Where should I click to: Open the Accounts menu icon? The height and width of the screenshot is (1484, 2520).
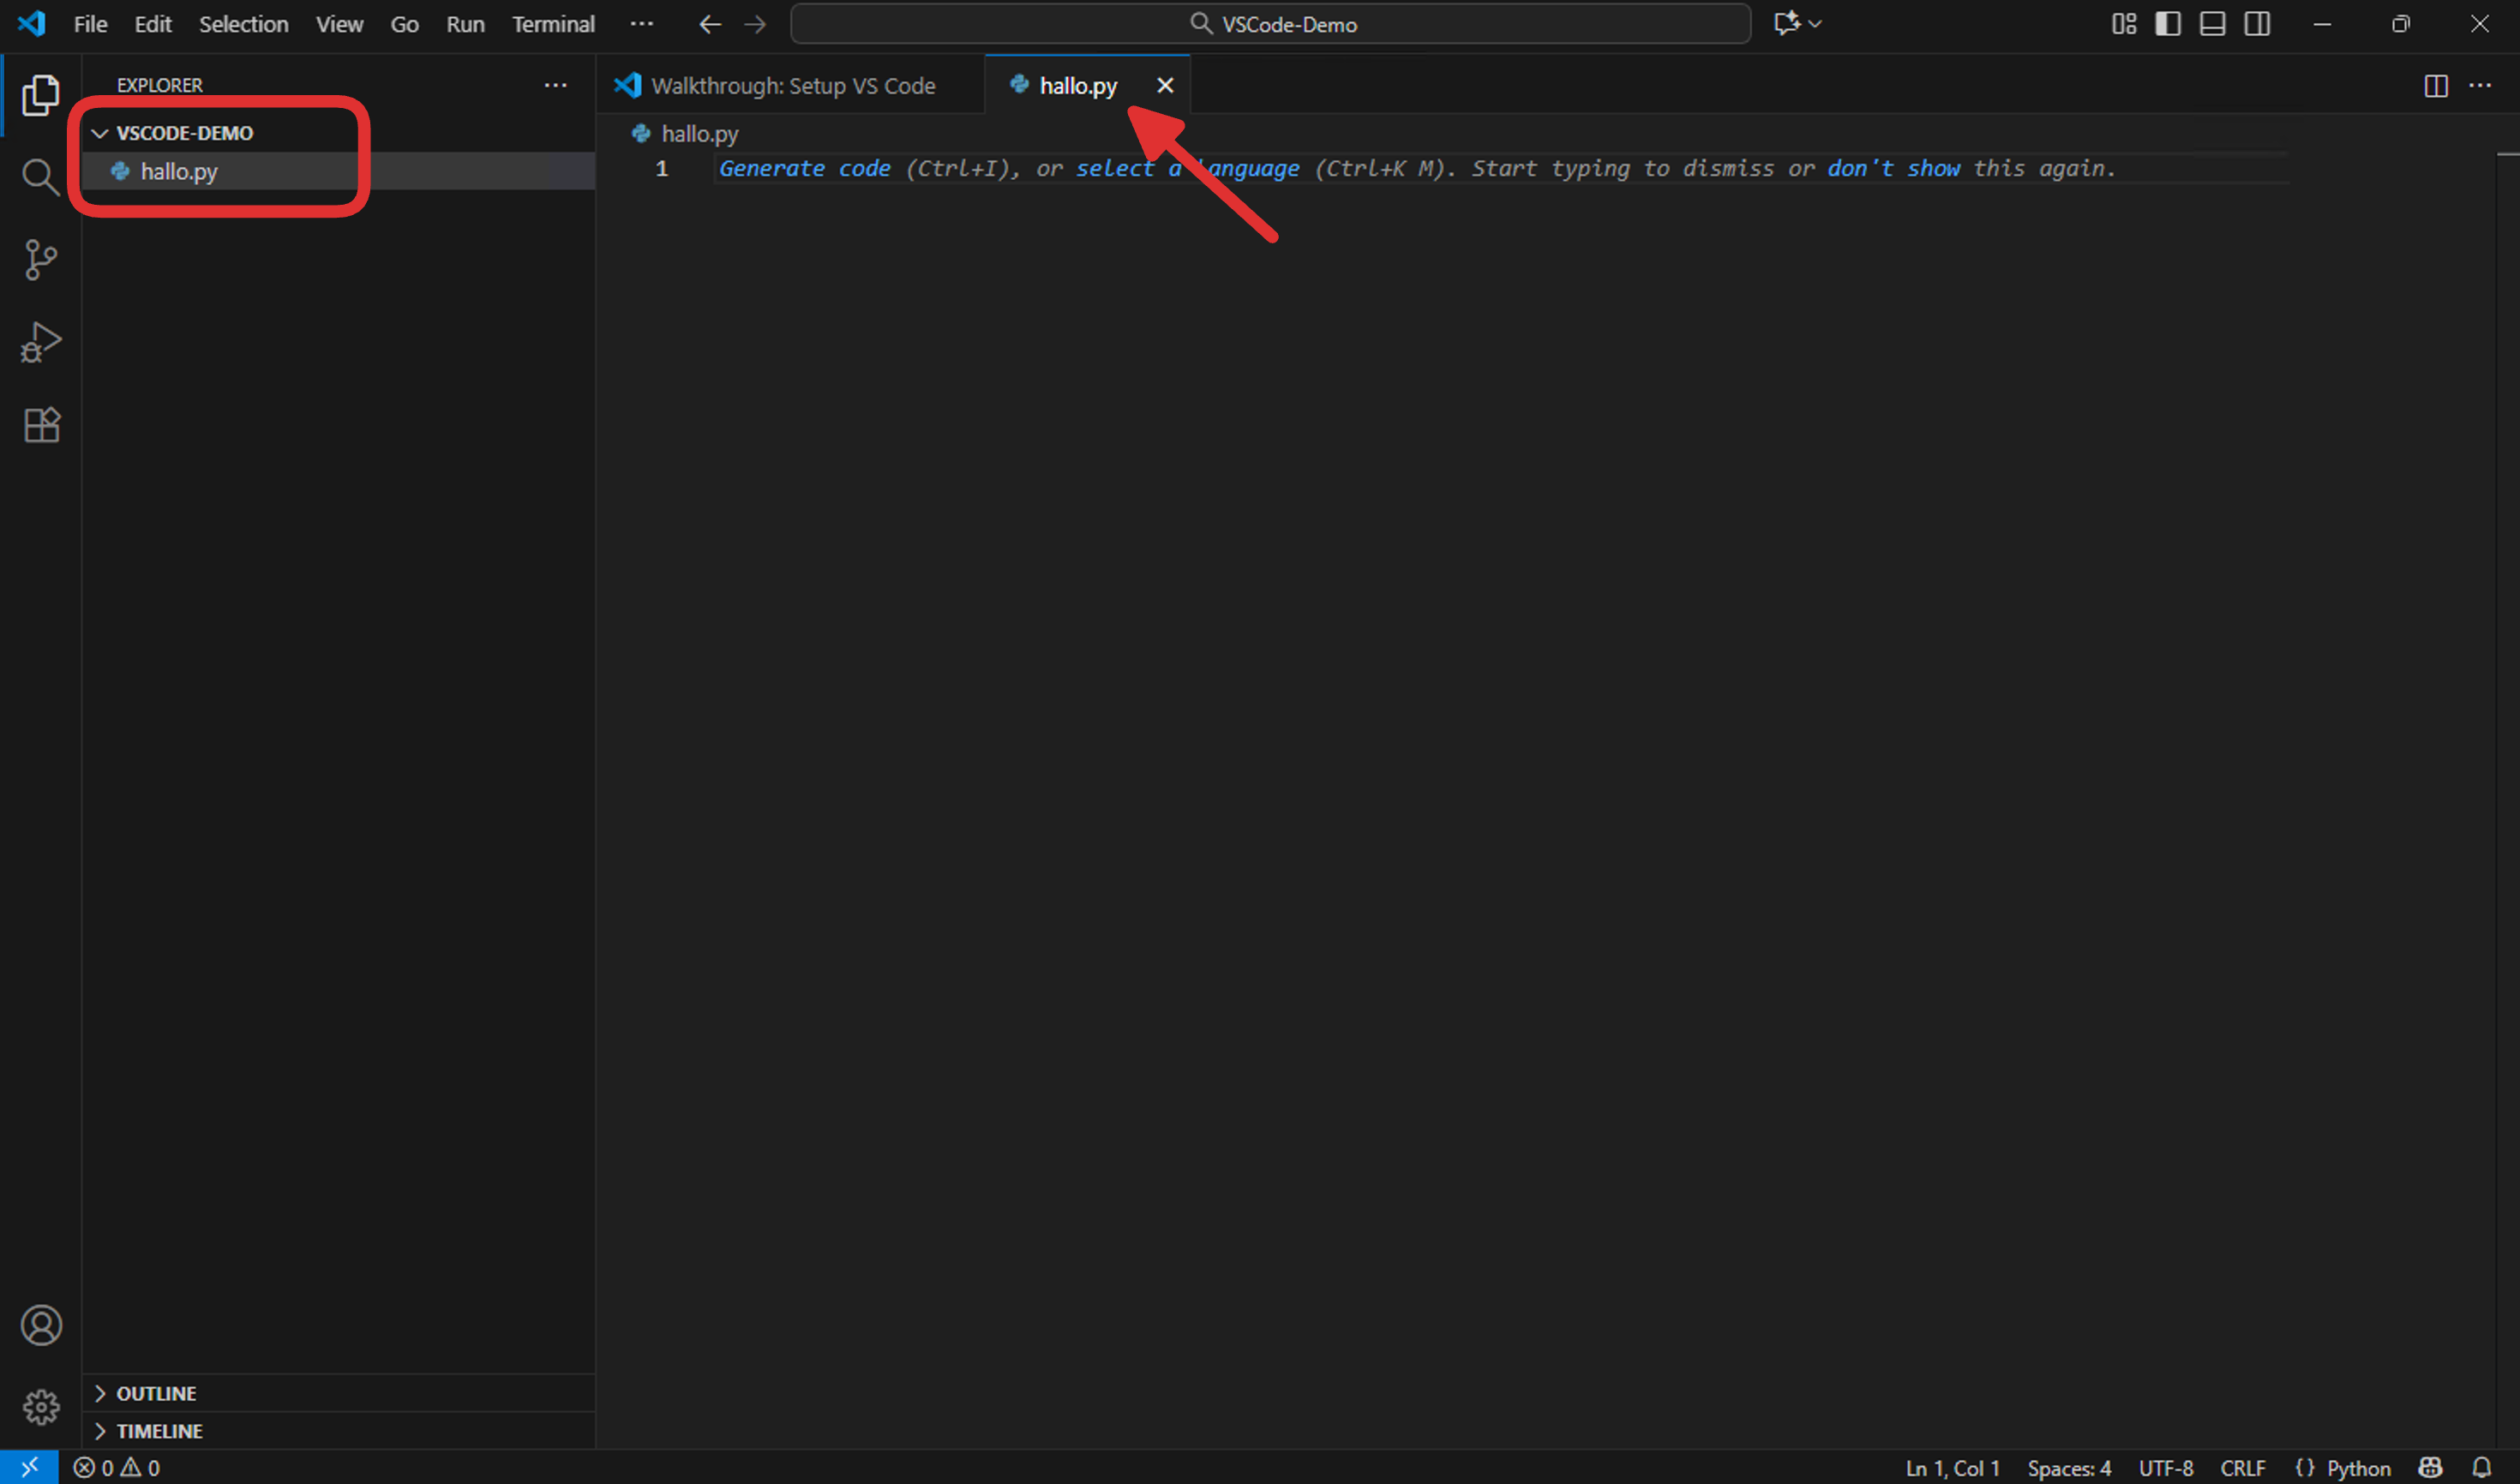coord(41,1325)
